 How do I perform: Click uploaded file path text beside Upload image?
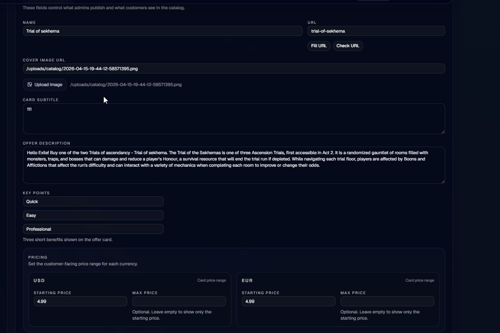[x=126, y=85]
